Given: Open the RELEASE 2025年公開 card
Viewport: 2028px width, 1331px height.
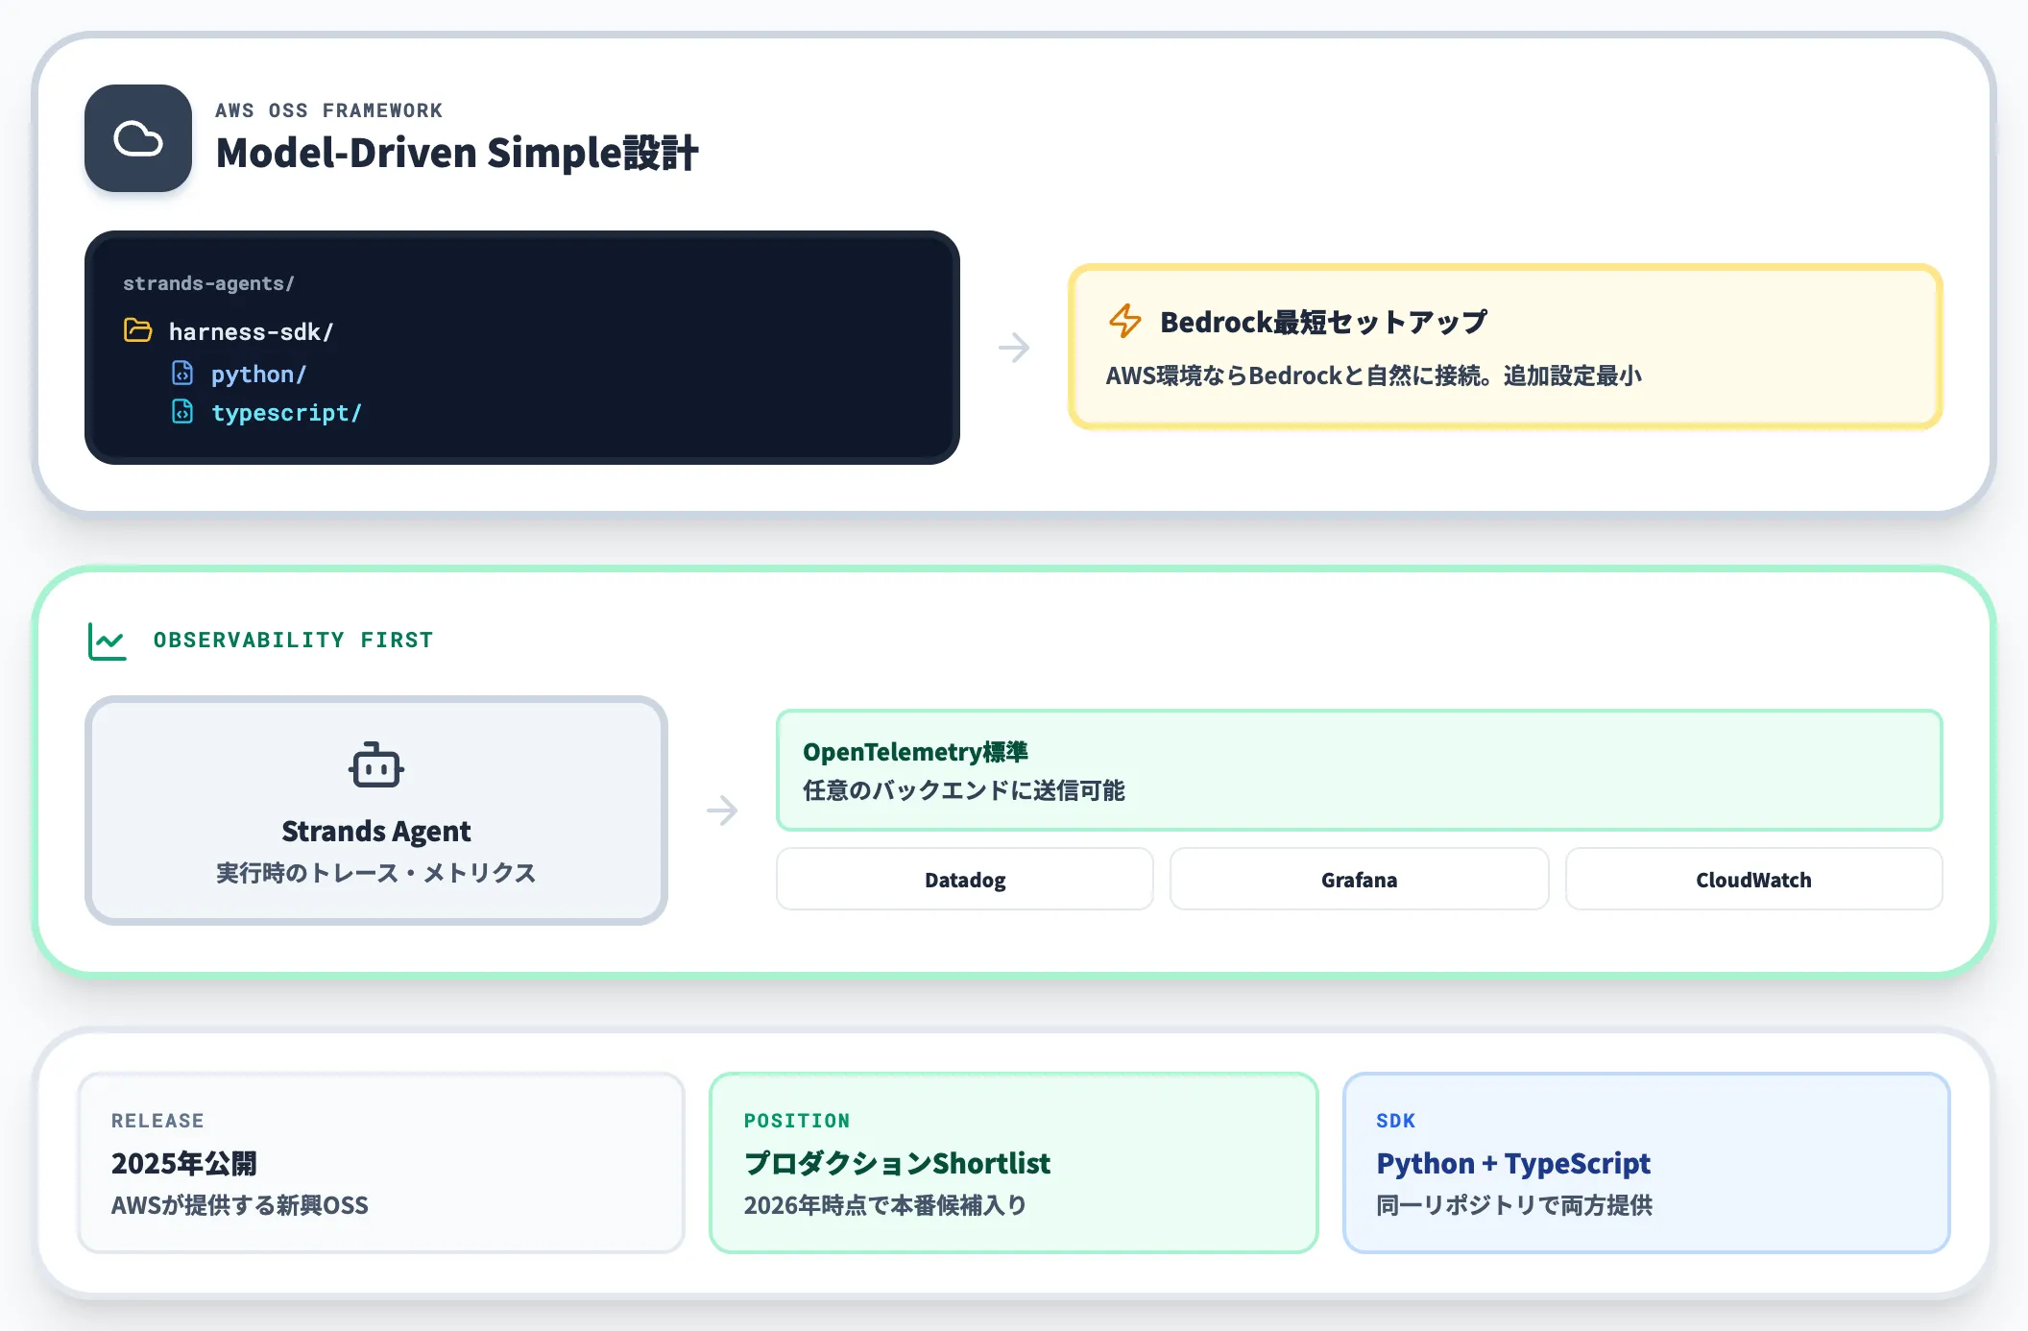Looking at the screenshot, I should point(381,1163).
